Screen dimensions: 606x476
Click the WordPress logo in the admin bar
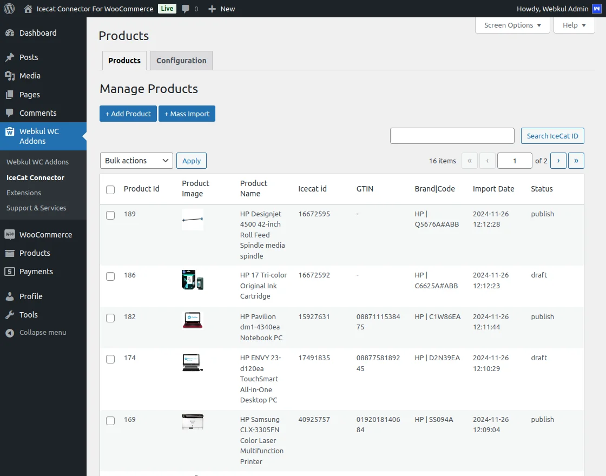[9, 9]
